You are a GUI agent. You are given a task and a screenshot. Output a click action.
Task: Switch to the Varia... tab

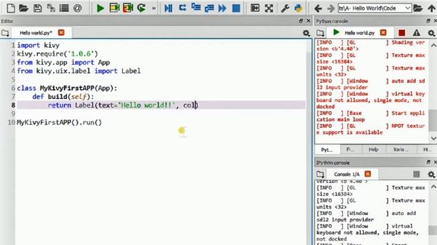[x=401, y=150]
